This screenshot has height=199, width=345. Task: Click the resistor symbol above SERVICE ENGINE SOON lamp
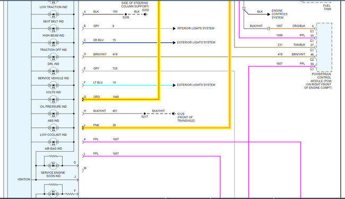pyautogui.click(x=53, y=156)
